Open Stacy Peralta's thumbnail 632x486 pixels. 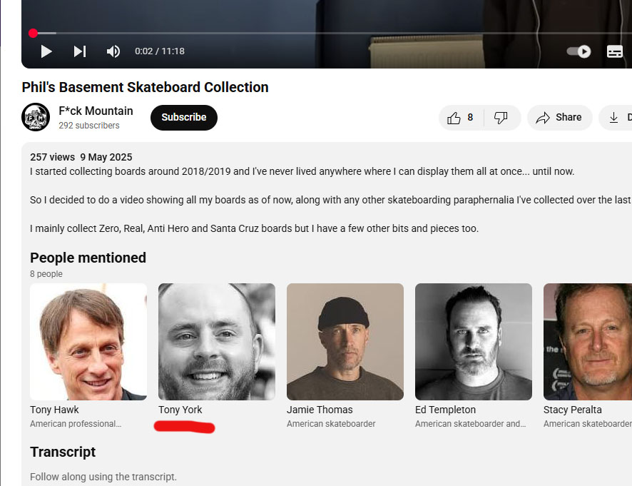(588, 341)
